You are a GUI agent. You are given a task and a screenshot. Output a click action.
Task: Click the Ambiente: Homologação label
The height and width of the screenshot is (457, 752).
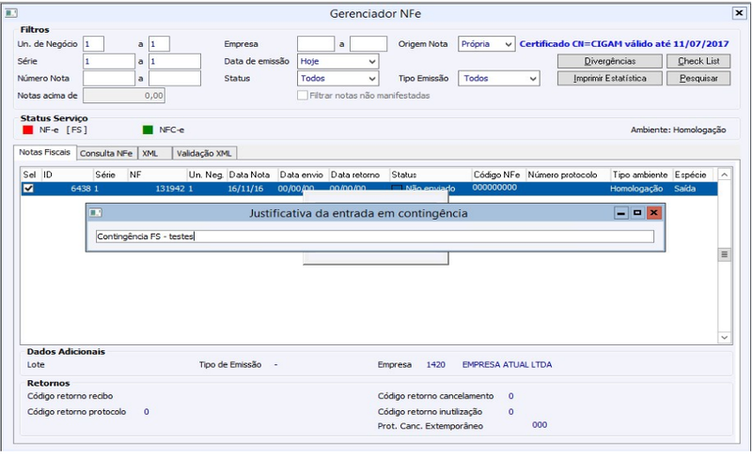pyautogui.click(x=678, y=129)
